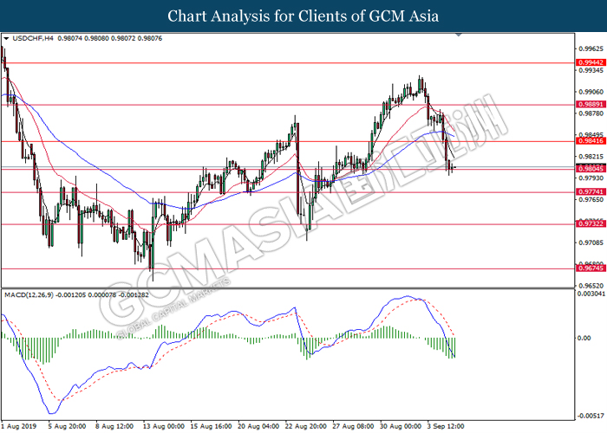Select the 0.97741 red price label
The height and width of the screenshot is (433, 607).
tap(591, 192)
